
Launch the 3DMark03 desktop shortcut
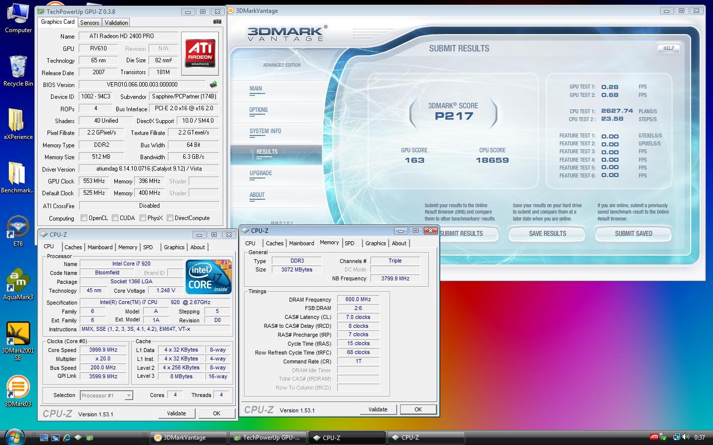pyautogui.click(x=18, y=391)
